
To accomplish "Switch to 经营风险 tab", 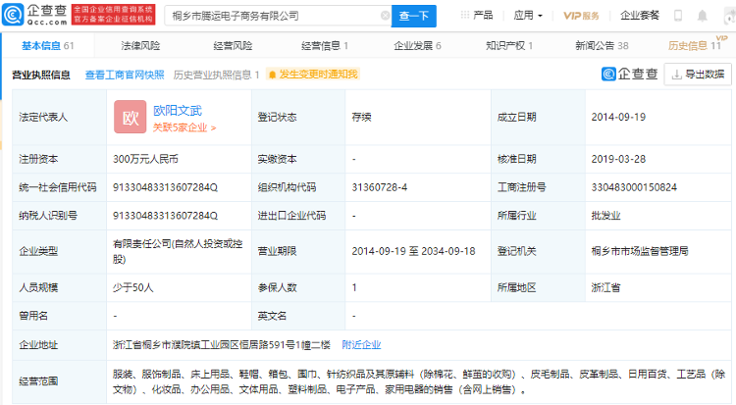I will pyautogui.click(x=233, y=45).
